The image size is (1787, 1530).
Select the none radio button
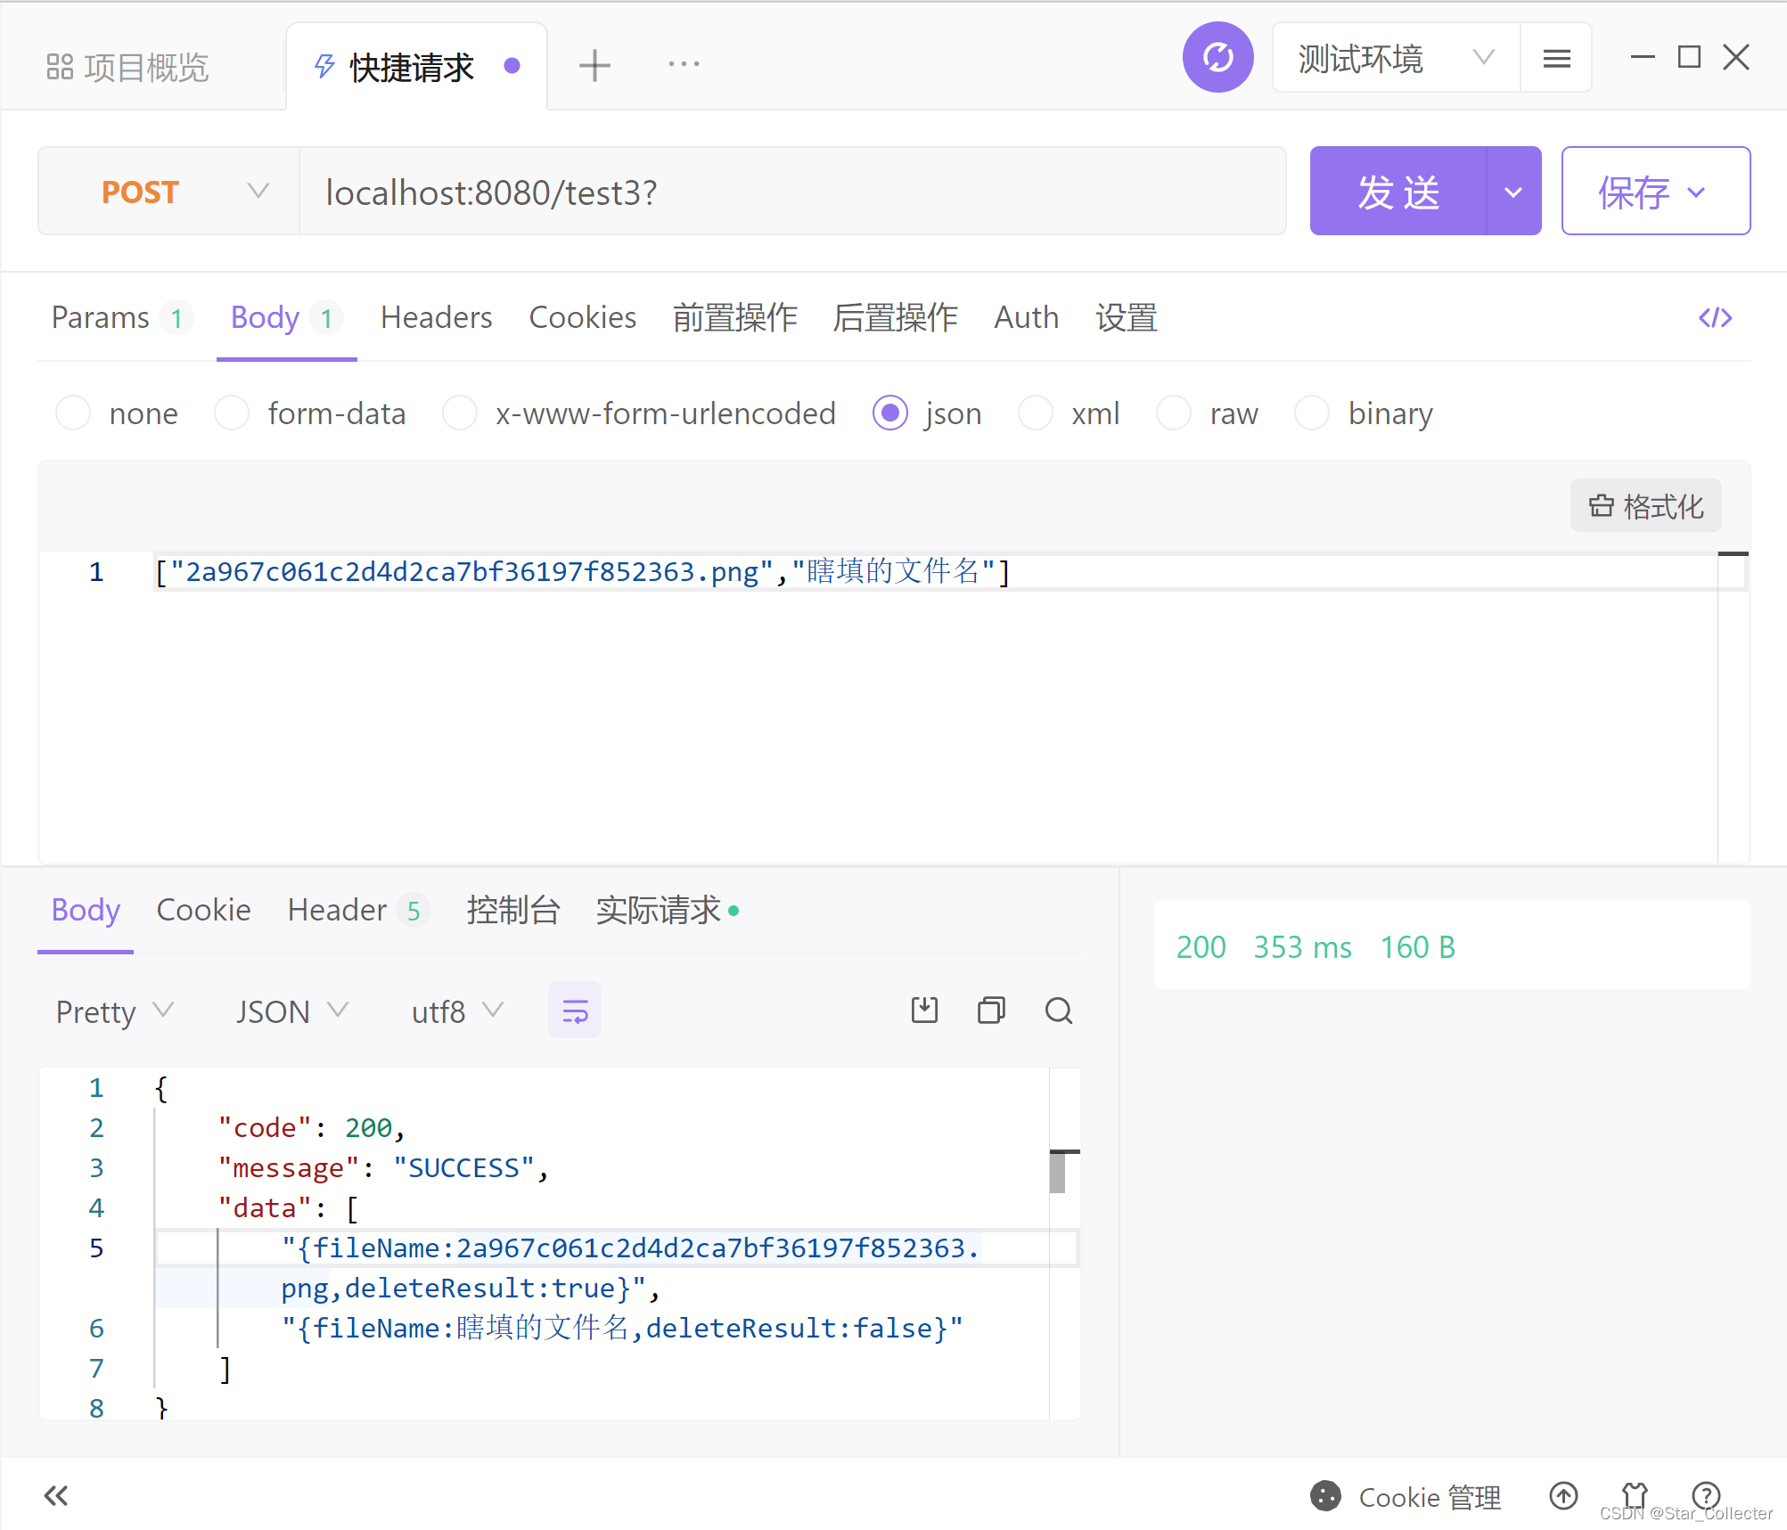(x=71, y=413)
